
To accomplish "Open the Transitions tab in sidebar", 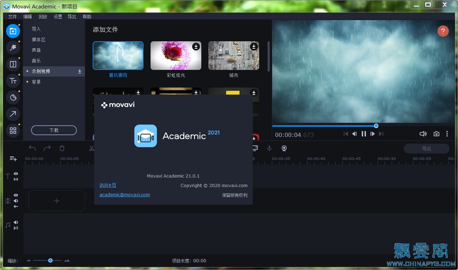I will coord(13,64).
